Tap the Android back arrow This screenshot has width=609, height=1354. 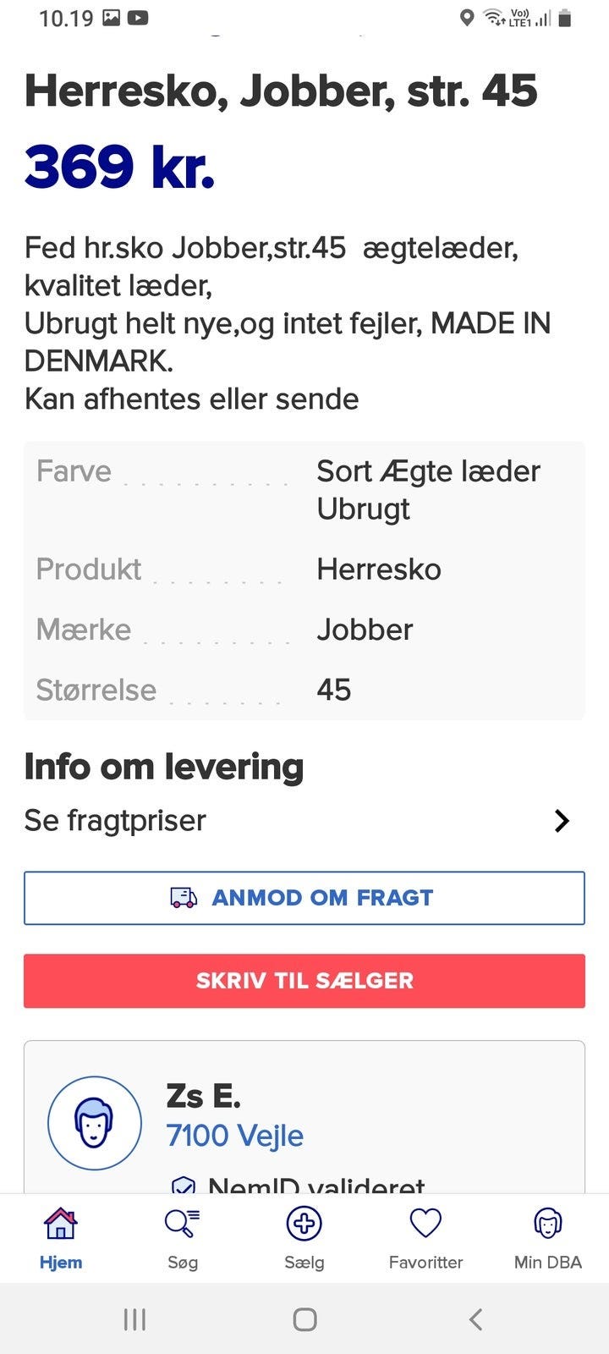coord(476,1318)
